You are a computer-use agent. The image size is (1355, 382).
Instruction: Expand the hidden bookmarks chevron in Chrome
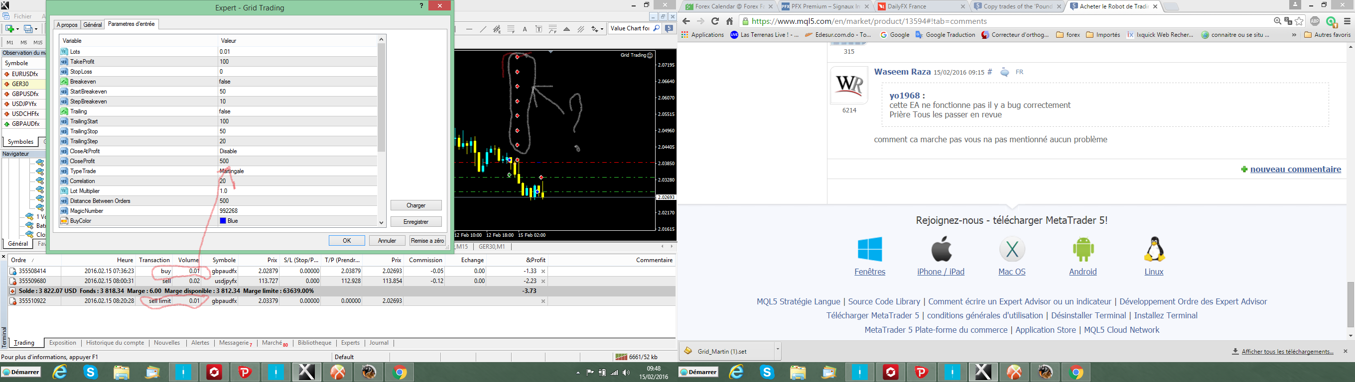pyautogui.click(x=1294, y=35)
